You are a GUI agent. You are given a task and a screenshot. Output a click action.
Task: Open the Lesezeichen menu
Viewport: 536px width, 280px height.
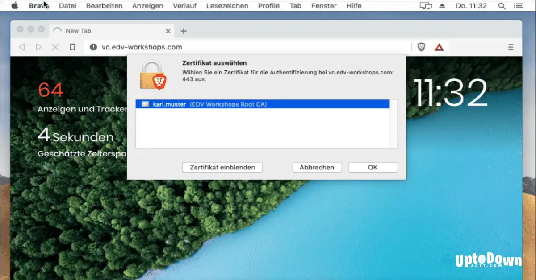tap(227, 6)
